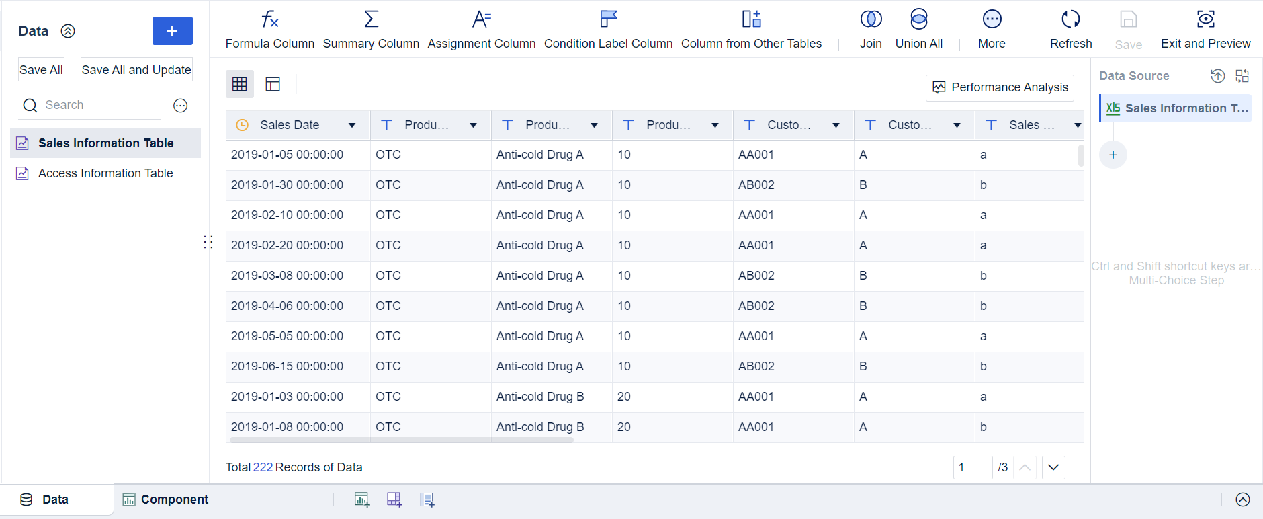Click the table Search field
The height and width of the screenshot is (519, 1263).
(x=101, y=105)
